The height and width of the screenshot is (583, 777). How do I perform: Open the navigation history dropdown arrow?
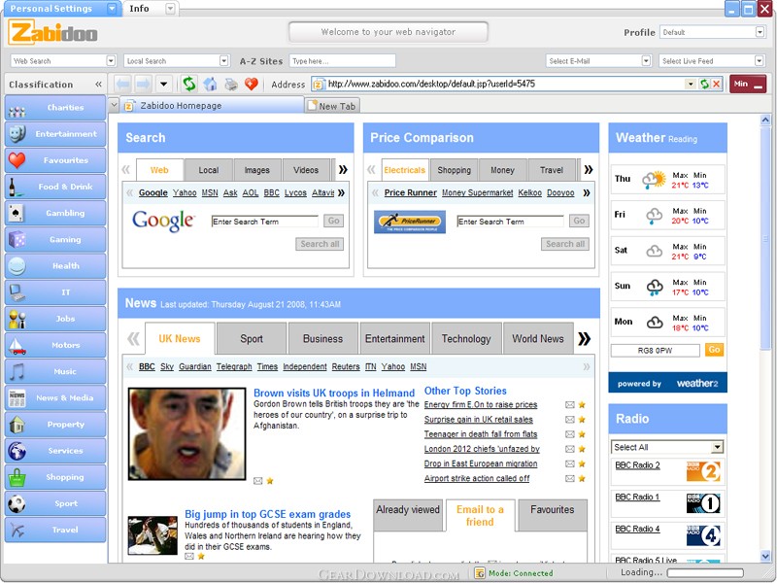[x=163, y=84]
